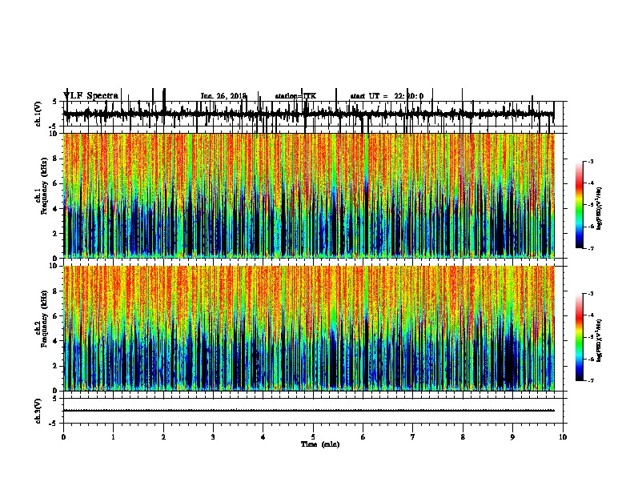Click the "5" tick on the time axis
This screenshot has height=490, width=634.
click(x=313, y=437)
